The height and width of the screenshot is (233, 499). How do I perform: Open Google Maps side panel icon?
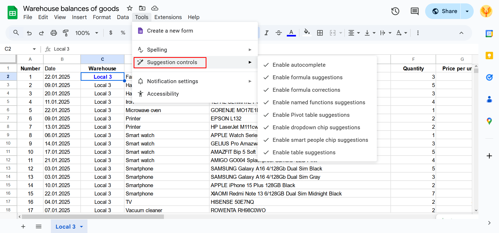(x=489, y=121)
